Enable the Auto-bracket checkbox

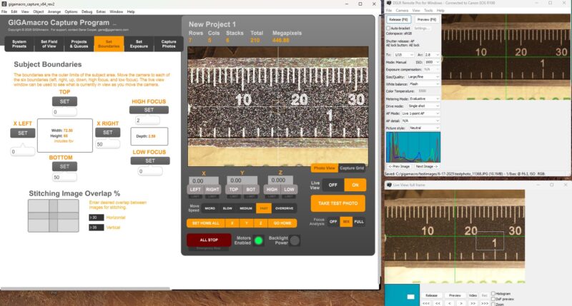[388, 28]
